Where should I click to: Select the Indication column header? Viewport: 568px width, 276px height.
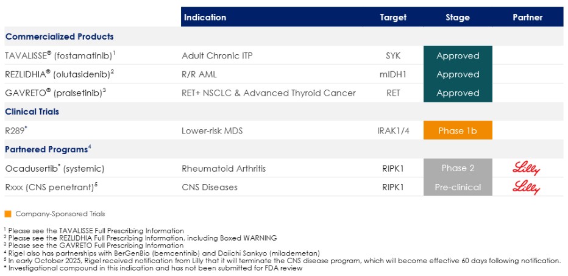coord(205,18)
